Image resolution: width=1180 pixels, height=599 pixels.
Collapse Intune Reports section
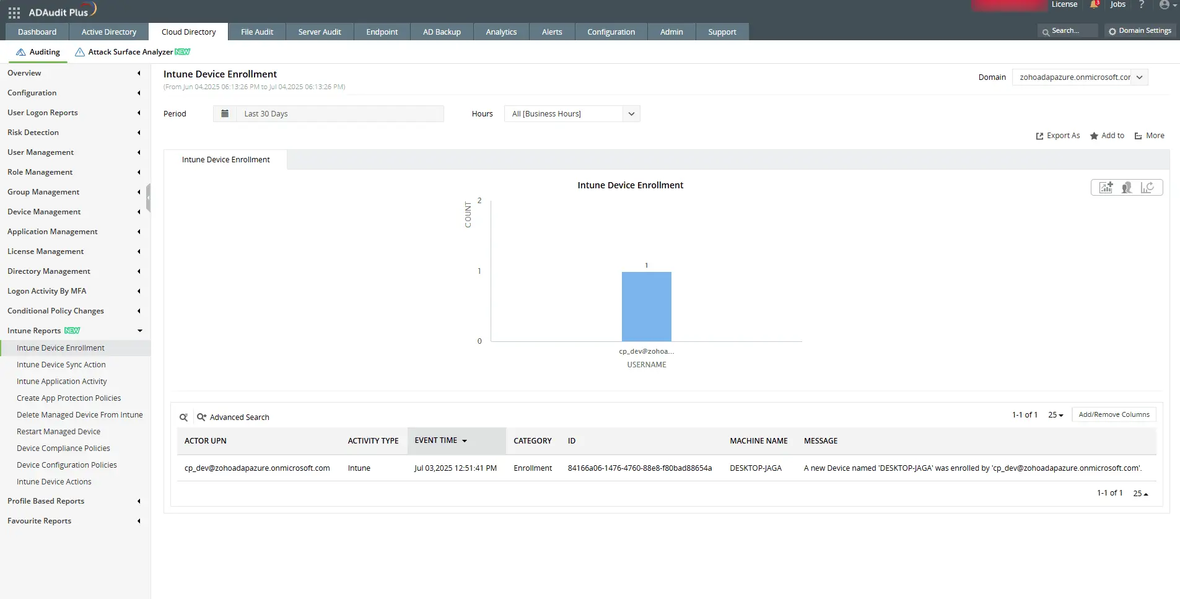74,331
